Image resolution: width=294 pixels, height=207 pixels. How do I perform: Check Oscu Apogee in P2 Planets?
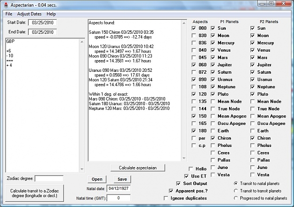coord(253,123)
